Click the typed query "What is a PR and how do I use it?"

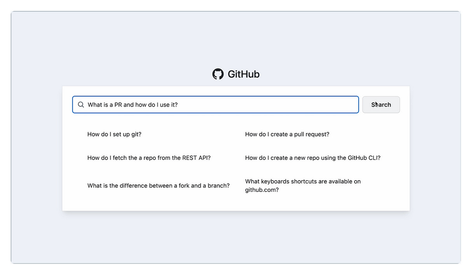pyautogui.click(x=133, y=104)
